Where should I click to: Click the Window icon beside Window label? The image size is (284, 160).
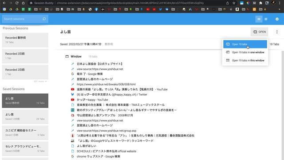pyautogui.click(x=67, y=56)
